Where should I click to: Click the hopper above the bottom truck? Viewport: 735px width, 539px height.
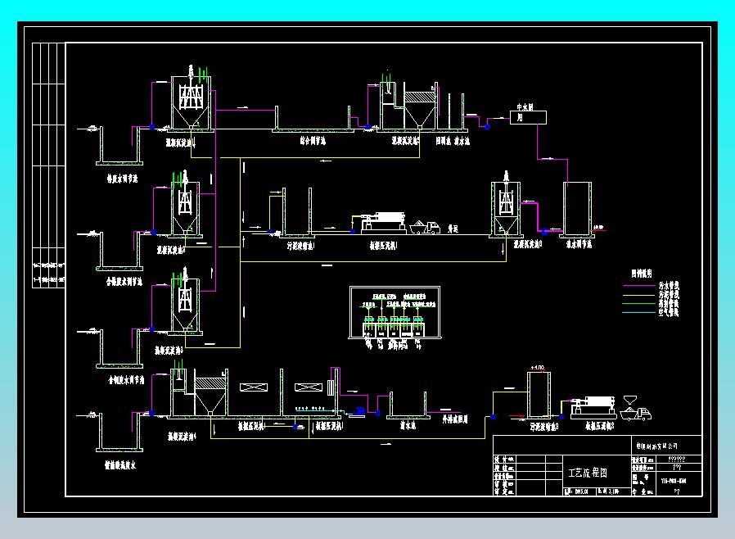(630, 401)
